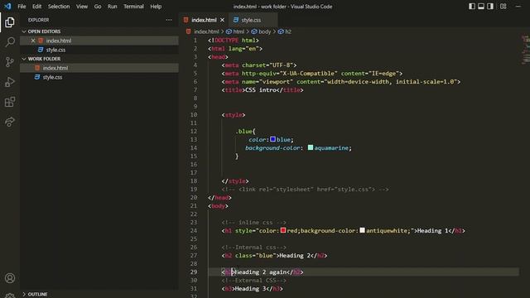Select index.html in Open Editors list
The width and height of the screenshot is (530, 298).
pos(59,41)
